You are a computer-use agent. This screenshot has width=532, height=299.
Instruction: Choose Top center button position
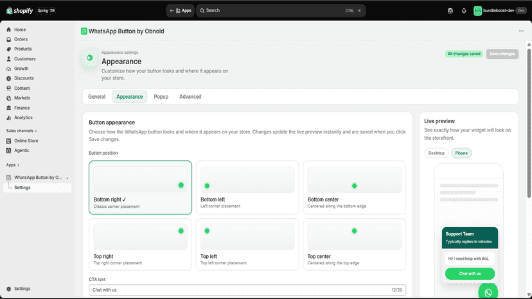[x=354, y=244]
